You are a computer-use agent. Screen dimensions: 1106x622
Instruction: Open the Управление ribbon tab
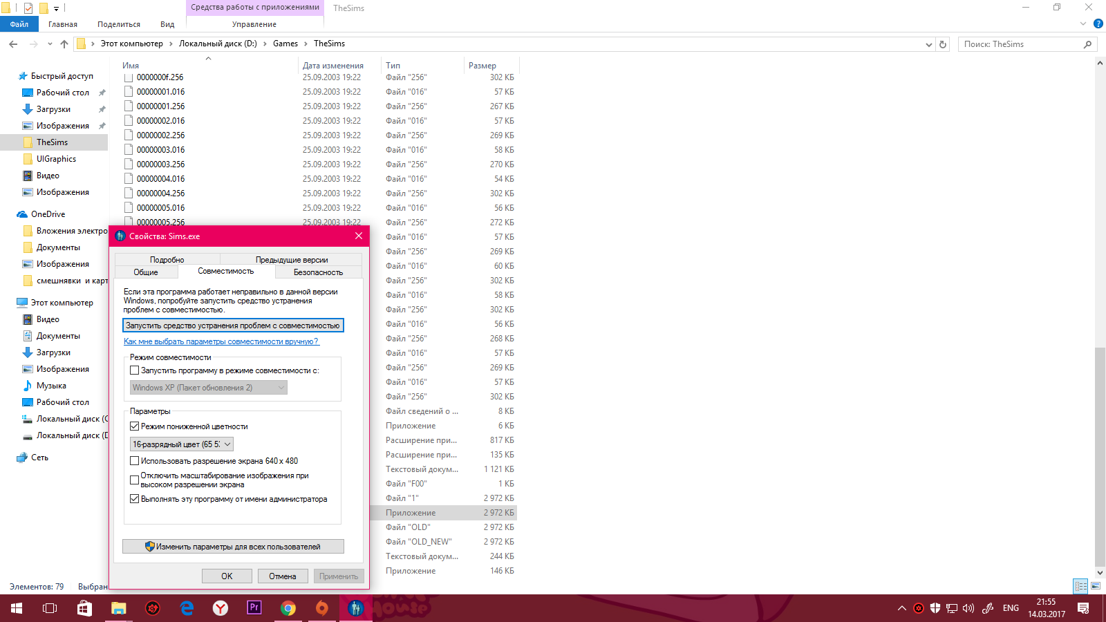tap(254, 24)
